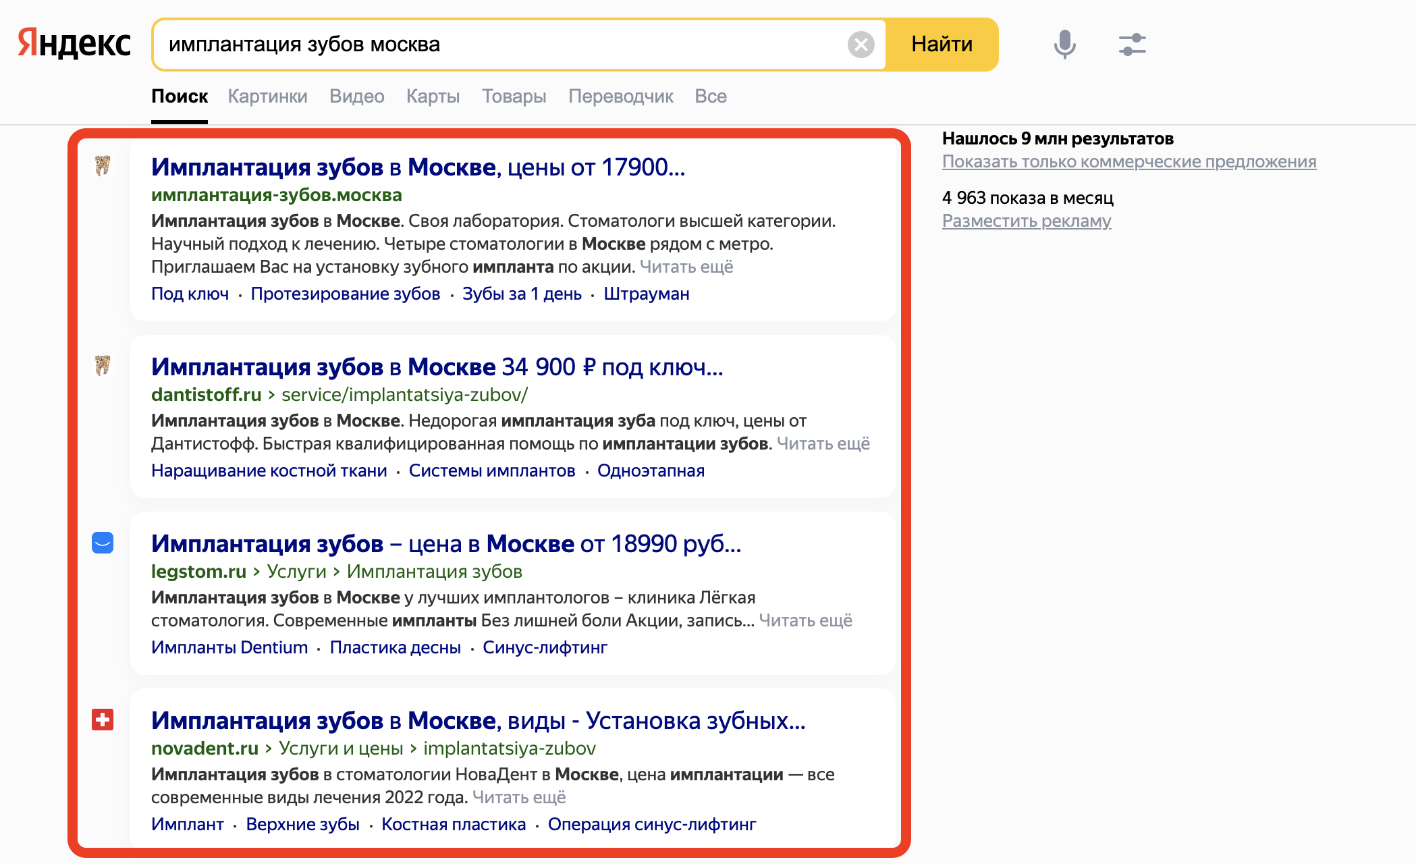Open legstom.ru 'Имплантация зубов' breadcrumb

(x=434, y=572)
